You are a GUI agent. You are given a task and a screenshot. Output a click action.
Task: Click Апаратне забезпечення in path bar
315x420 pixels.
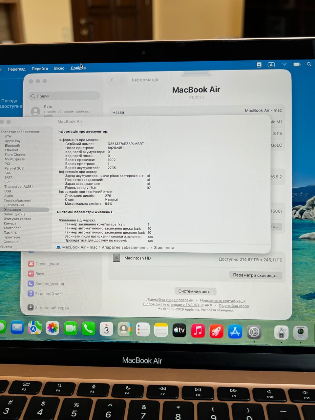[x=125, y=247]
